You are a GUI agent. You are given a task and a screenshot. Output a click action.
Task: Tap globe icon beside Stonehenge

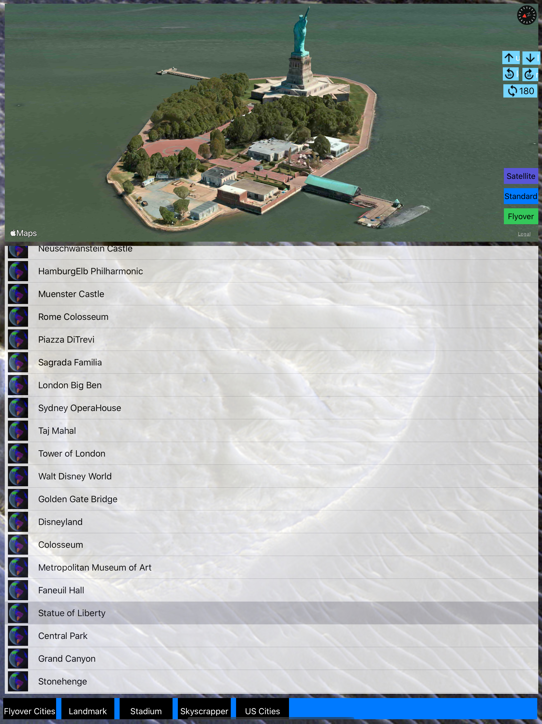[18, 681]
